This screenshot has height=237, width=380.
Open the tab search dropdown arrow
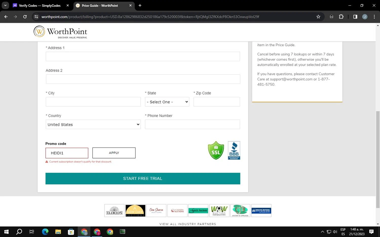pyautogui.click(x=5, y=5)
